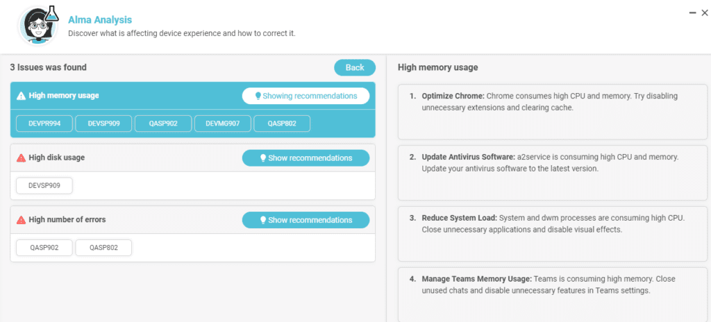This screenshot has width=711, height=322.
Task: Select device QASP802 under High memory usage
Action: click(282, 124)
